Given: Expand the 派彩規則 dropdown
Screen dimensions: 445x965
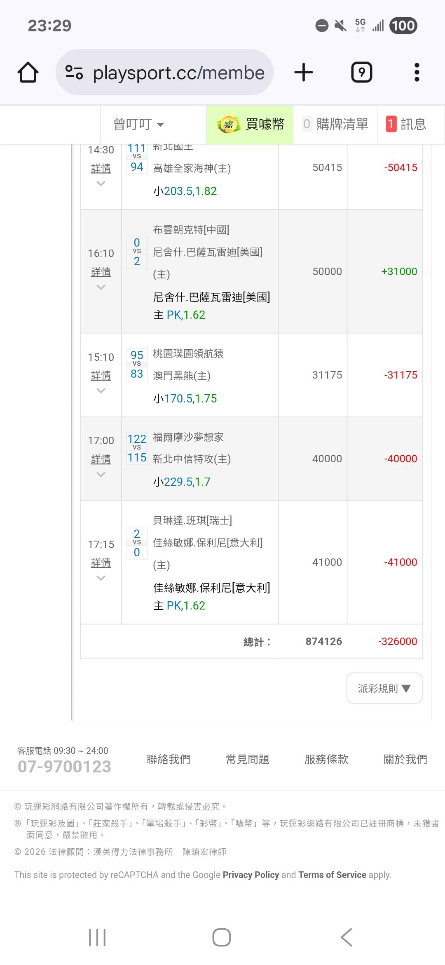Looking at the screenshot, I should pos(384,688).
